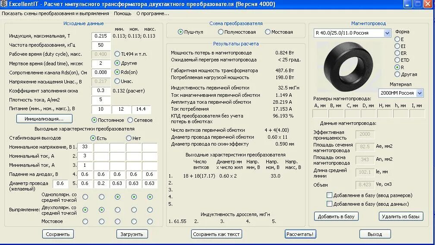The width and height of the screenshot is (435, 245).
Task: Select 'Однополярн.' rectification for output 1
Action: coord(85,197)
